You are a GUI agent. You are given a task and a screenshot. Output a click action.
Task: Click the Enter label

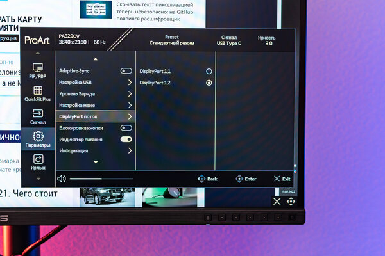click(x=250, y=179)
